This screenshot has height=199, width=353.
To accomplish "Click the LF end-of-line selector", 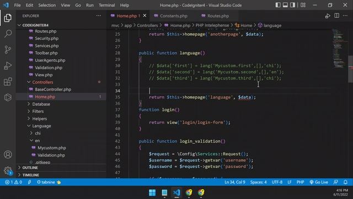I will click(289, 182).
